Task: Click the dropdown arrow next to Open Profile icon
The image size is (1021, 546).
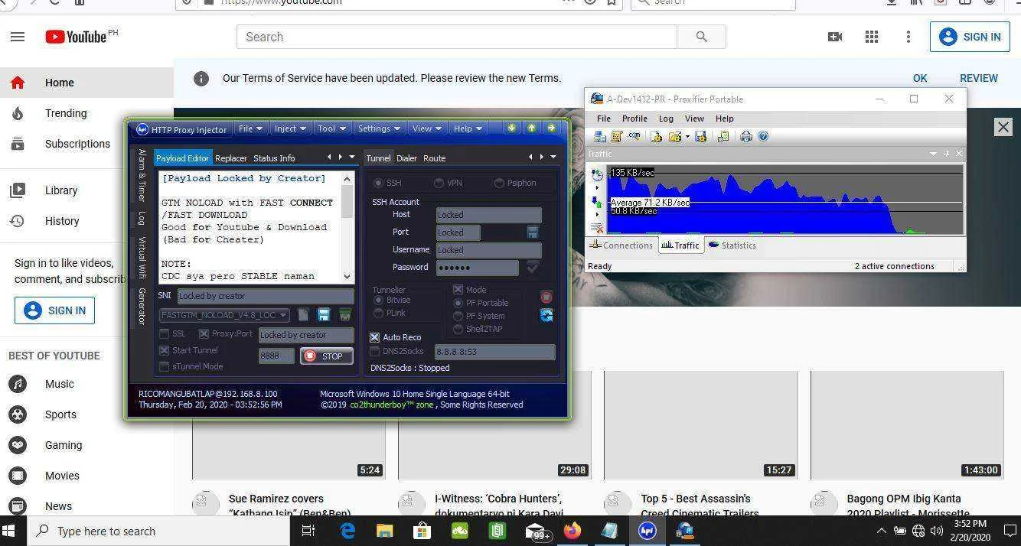Action: pyautogui.click(x=687, y=137)
